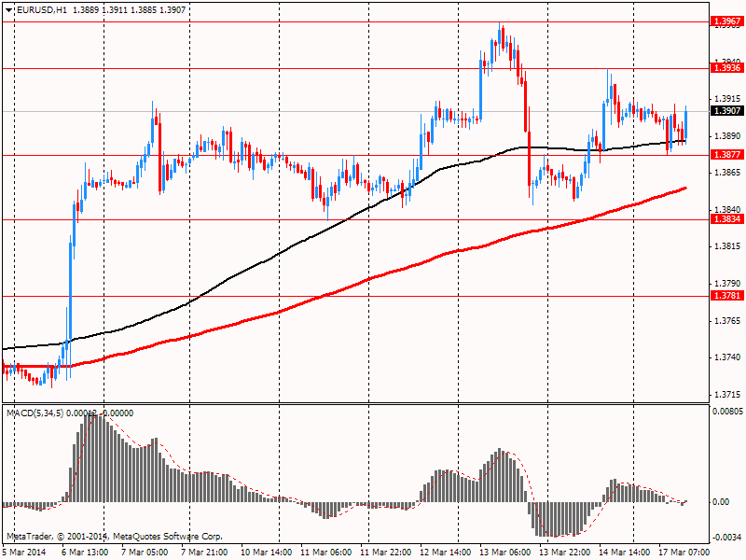Click the 1.3877 red price label

coord(727,154)
